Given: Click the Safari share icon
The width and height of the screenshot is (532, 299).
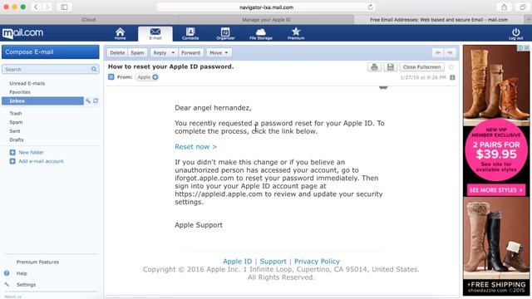Looking at the screenshot, I should (x=505, y=7).
